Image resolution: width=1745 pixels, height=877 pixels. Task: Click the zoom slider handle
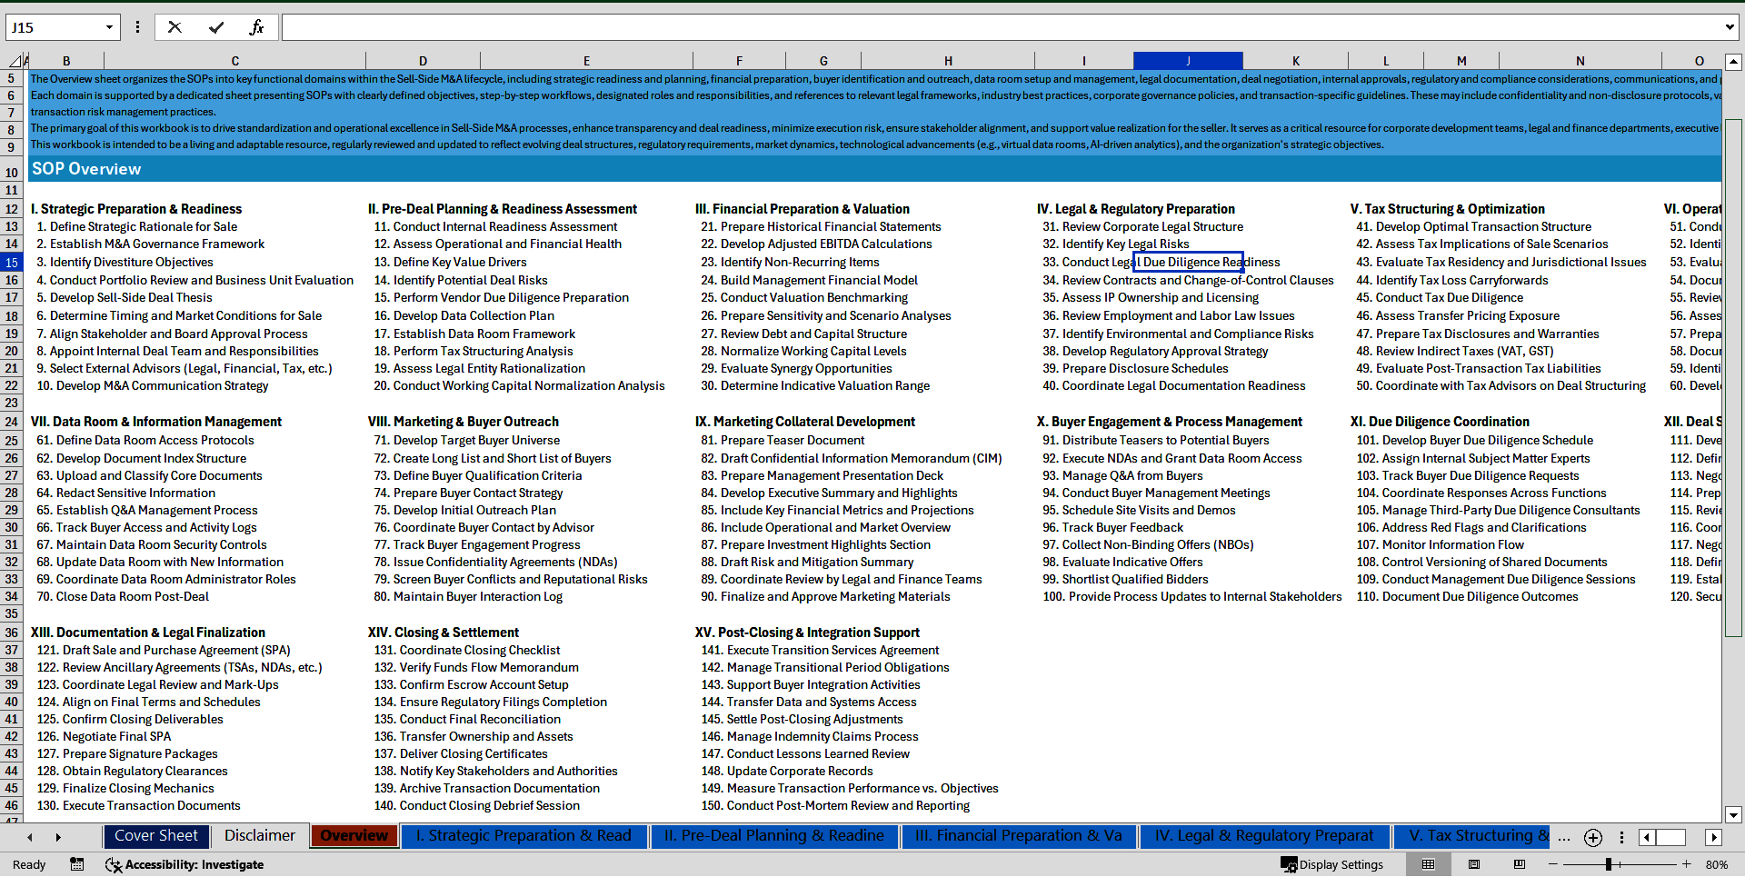click(x=1608, y=864)
